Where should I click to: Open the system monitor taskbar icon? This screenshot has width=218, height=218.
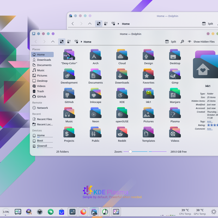pos(18,211)
